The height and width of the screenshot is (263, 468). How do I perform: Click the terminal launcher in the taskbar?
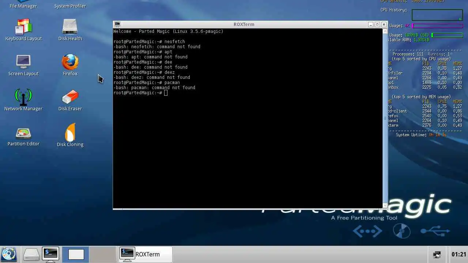click(50, 254)
